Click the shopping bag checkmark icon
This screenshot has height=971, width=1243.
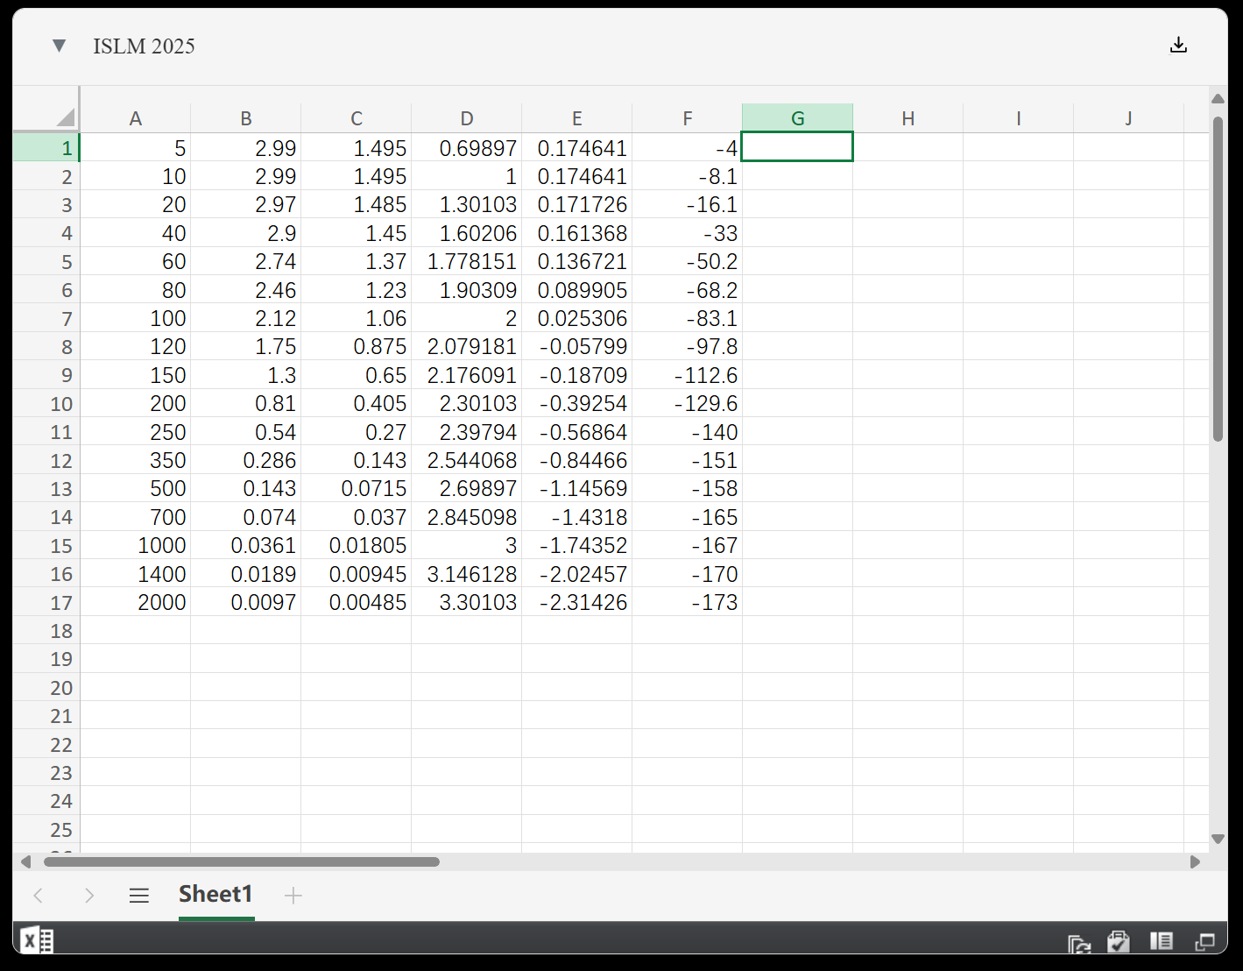(x=1119, y=942)
